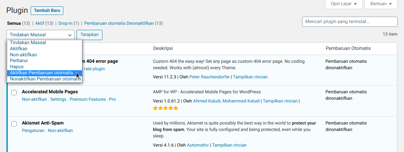Select Nonaktifkan Pembaruan otomatis option
The width and height of the screenshot is (404, 152).
click(44, 79)
